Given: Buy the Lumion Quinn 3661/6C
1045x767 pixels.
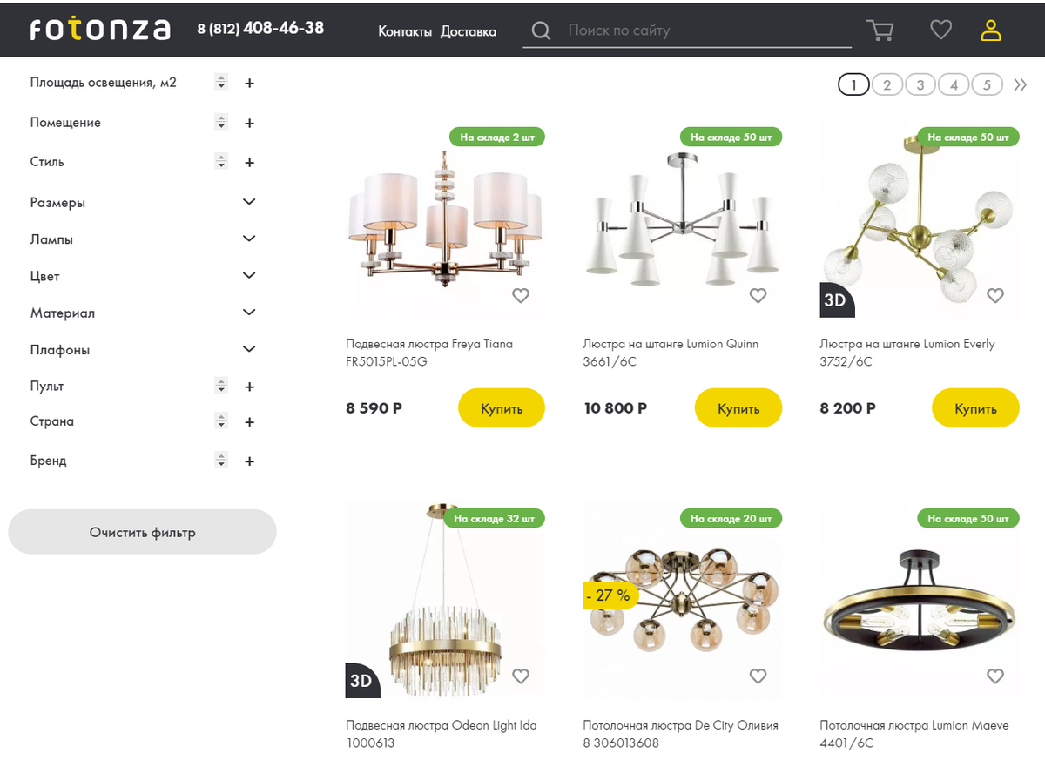Looking at the screenshot, I should pyautogui.click(x=738, y=407).
